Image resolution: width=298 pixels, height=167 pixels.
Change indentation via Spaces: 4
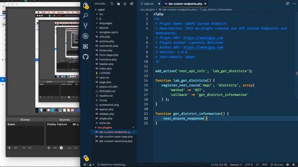[x=236, y=165]
